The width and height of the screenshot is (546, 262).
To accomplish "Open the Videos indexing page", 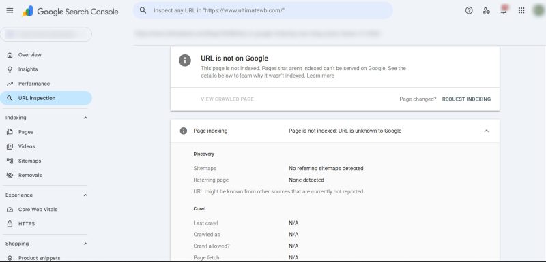I will point(46,146).
